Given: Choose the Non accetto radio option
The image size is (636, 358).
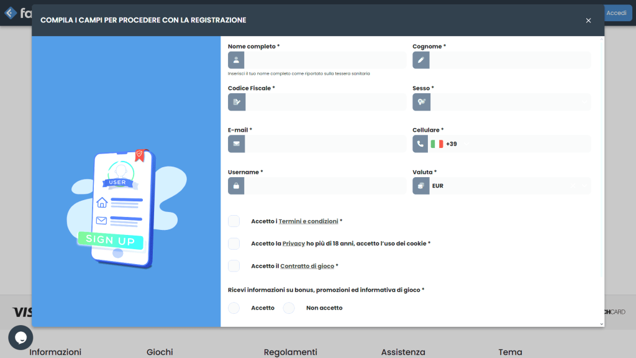Looking at the screenshot, I should (x=289, y=308).
